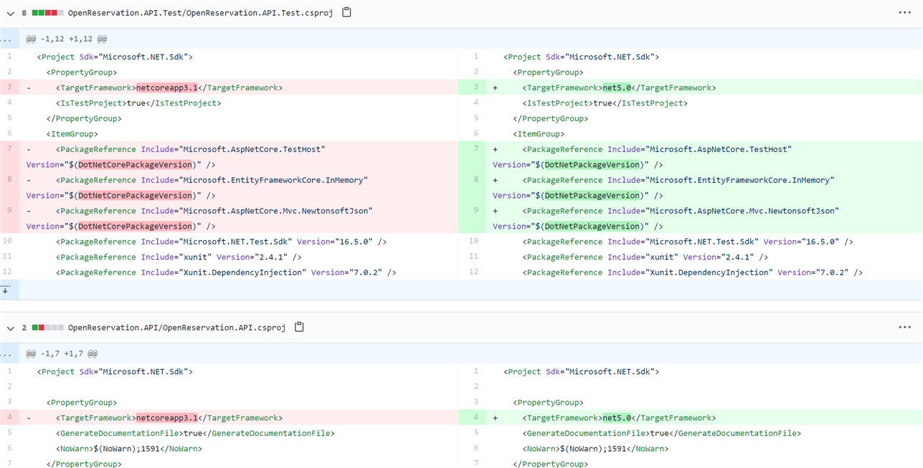This screenshot has height=468, width=923.
Task: Expand hidden lines above the -1,12 +1,12 hunk
Action: [x=6, y=39]
